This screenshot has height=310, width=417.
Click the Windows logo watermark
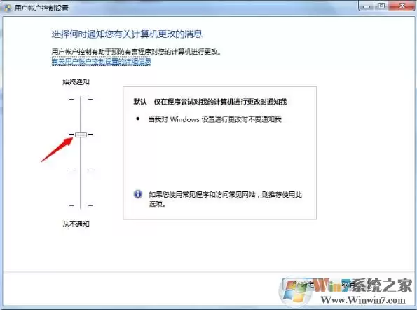pos(295,292)
